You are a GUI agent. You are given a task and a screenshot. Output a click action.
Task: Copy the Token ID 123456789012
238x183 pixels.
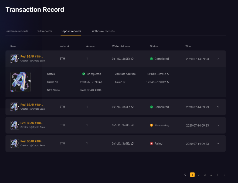[168, 82]
